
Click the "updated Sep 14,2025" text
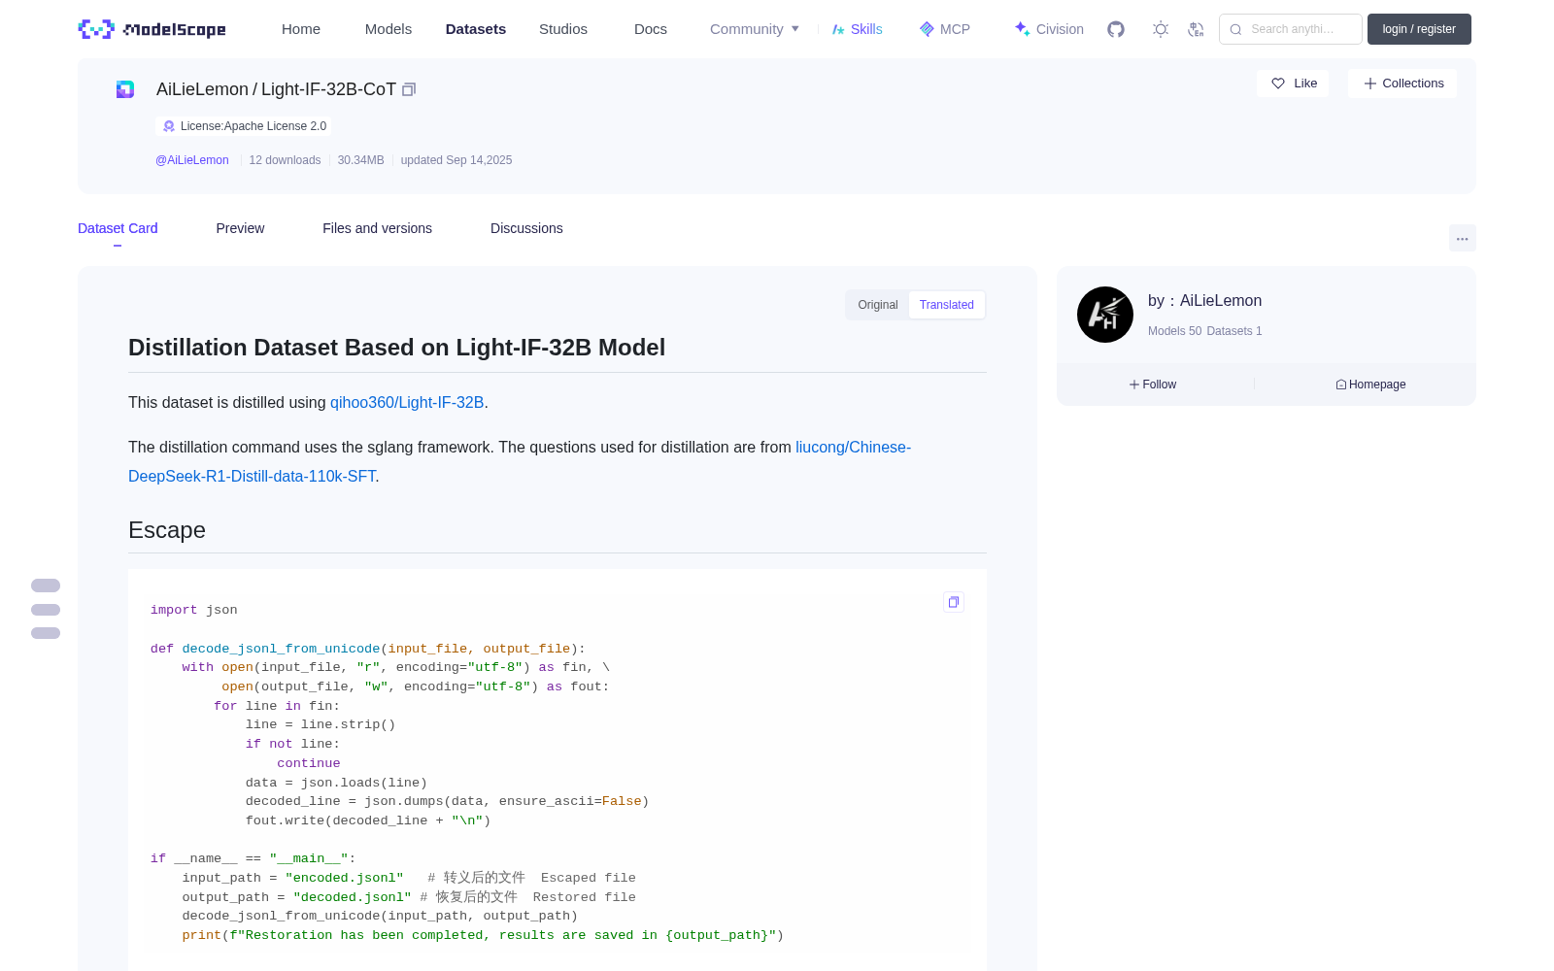(456, 160)
